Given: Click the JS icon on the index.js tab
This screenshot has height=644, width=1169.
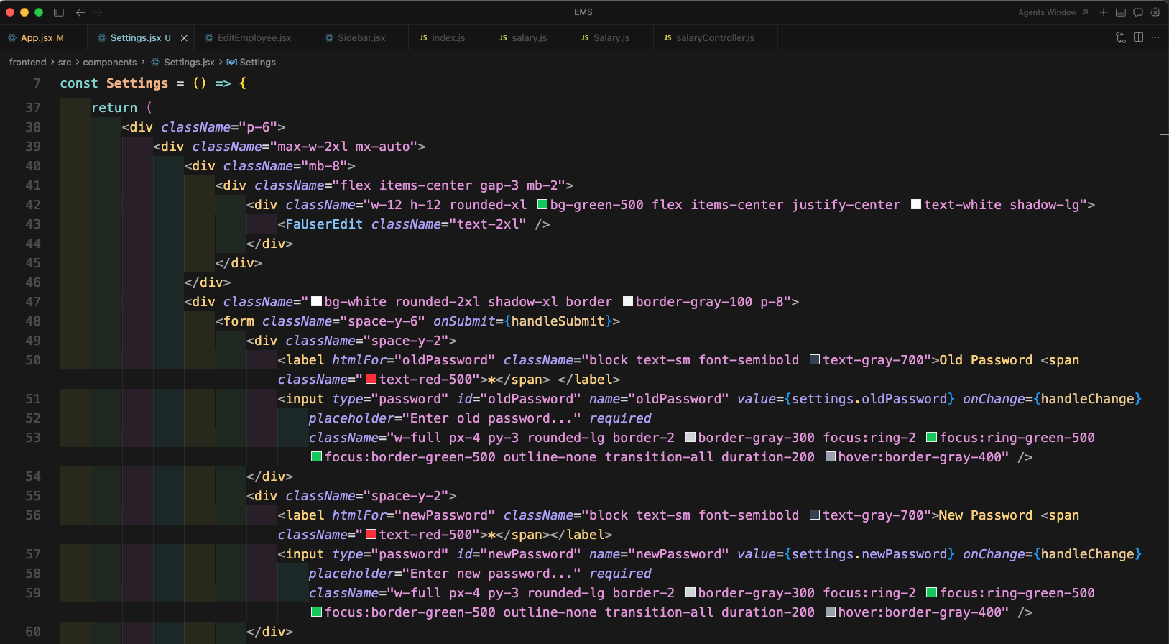Looking at the screenshot, I should click(x=423, y=37).
